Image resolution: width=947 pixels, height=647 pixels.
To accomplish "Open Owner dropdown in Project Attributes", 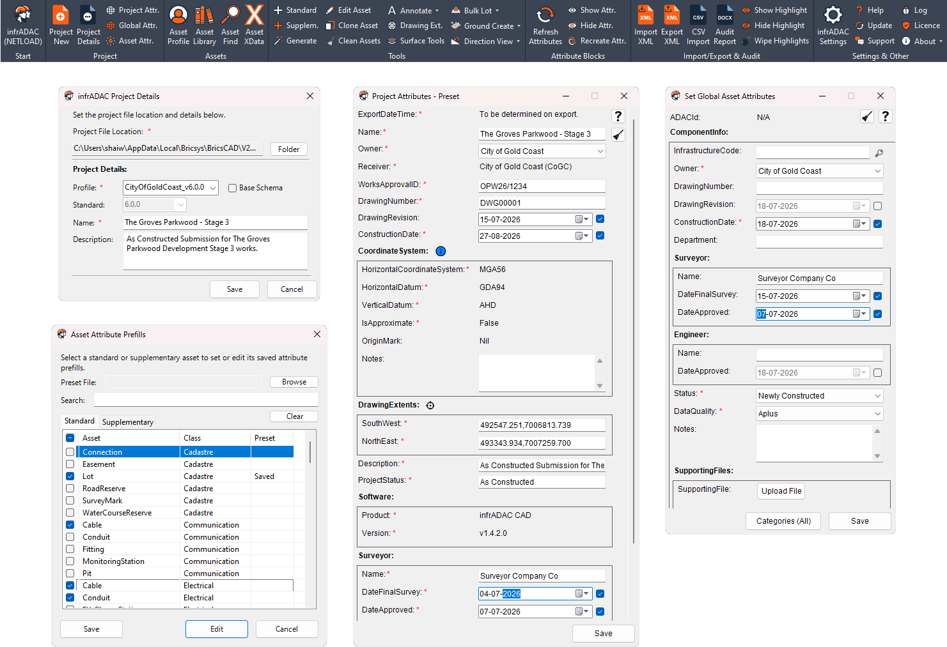I will click(x=600, y=151).
